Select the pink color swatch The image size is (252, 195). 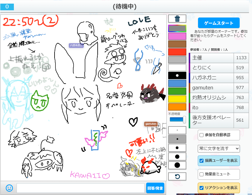pyautogui.click(x=177, y=36)
